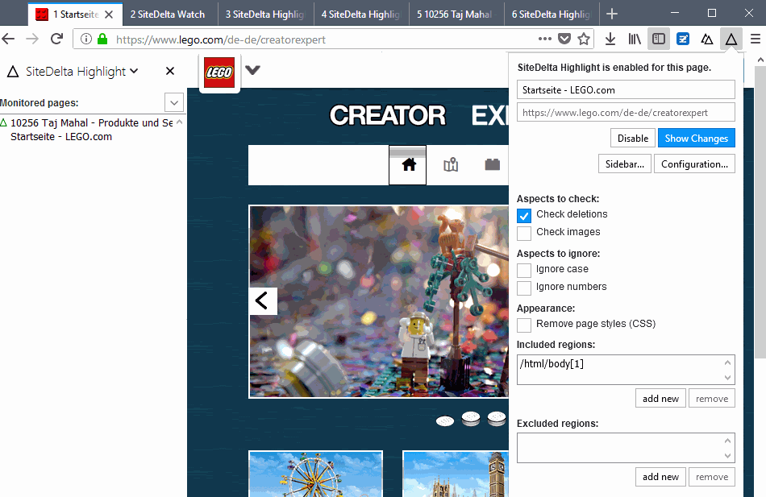Click the Show Changes button
The height and width of the screenshot is (497, 766).
coord(696,138)
